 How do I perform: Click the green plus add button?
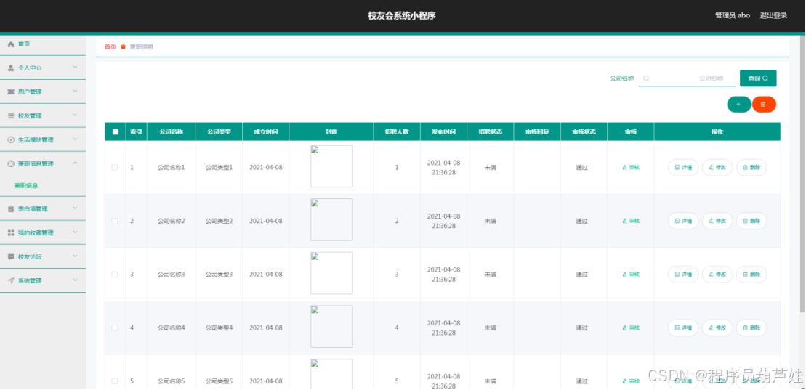tap(738, 105)
